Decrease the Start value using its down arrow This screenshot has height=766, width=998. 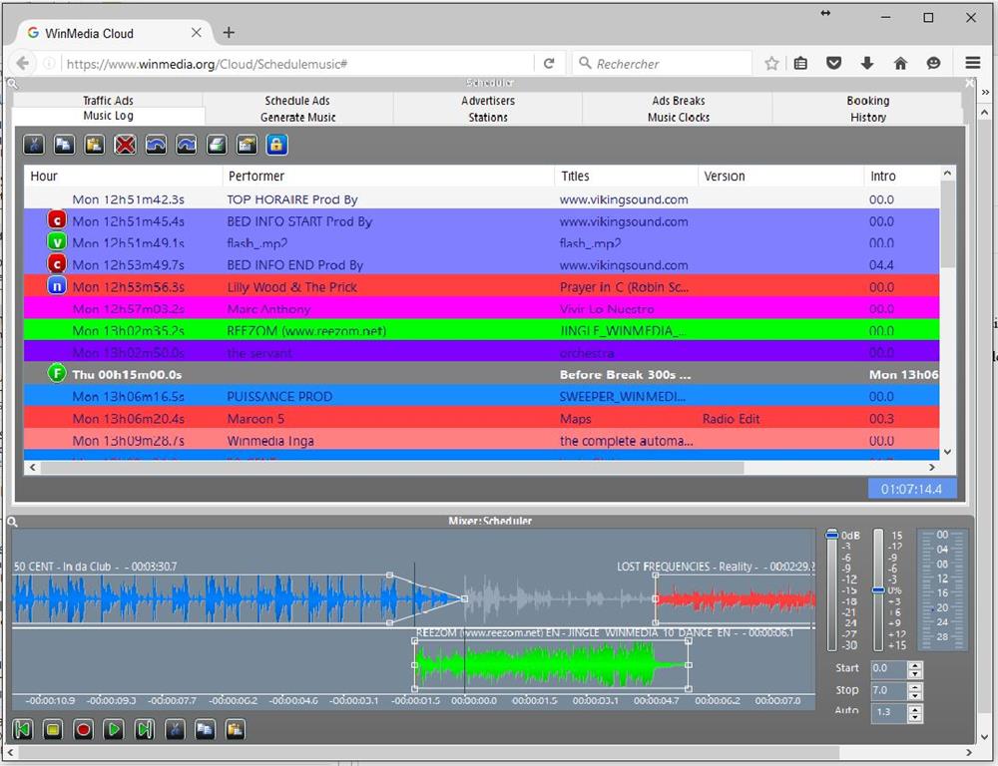[x=915, y=673]
